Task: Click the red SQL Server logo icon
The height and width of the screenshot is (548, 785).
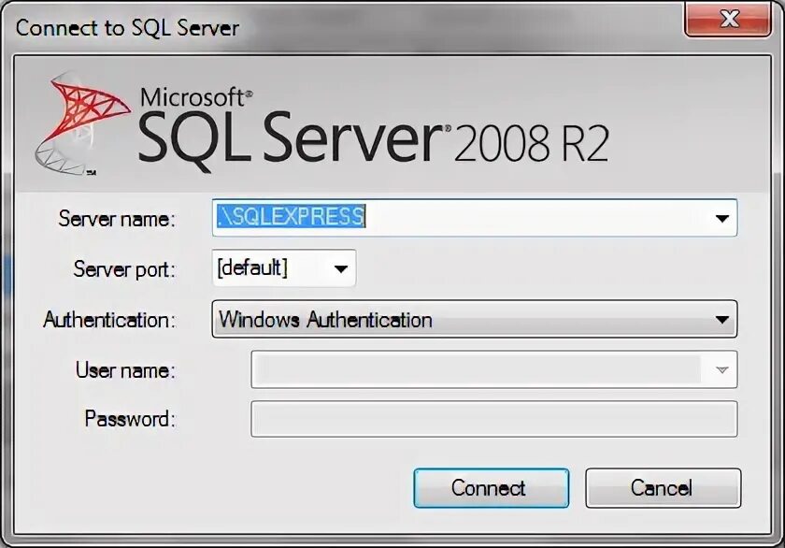Action: tap(82, 123)
